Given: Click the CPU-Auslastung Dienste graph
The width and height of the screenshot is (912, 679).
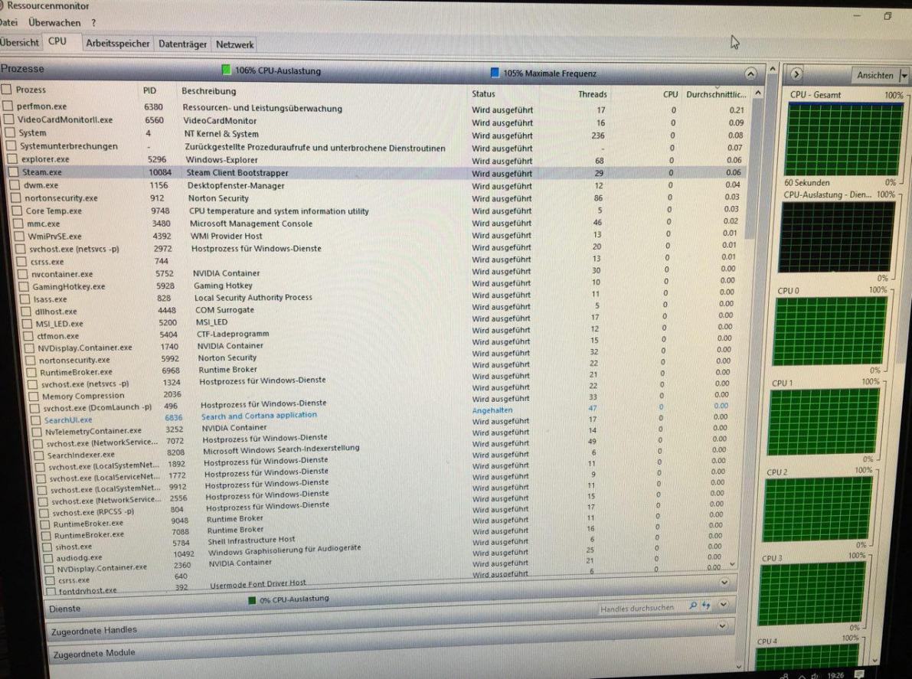Looking at the screenshot, I should point(837,236).
